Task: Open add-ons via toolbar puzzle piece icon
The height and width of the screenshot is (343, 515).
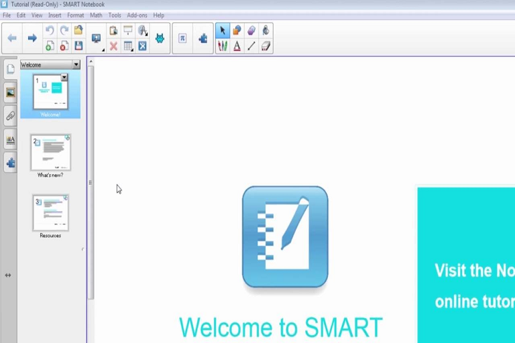Action: pyautogui.click(x=203, y=38)
